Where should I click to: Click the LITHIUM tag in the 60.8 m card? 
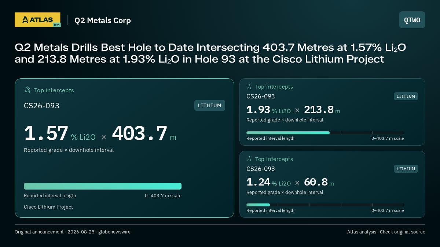click(406, 169)
